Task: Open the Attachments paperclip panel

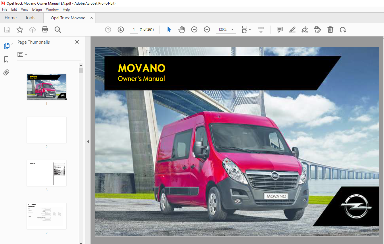Action: point(6,73)
